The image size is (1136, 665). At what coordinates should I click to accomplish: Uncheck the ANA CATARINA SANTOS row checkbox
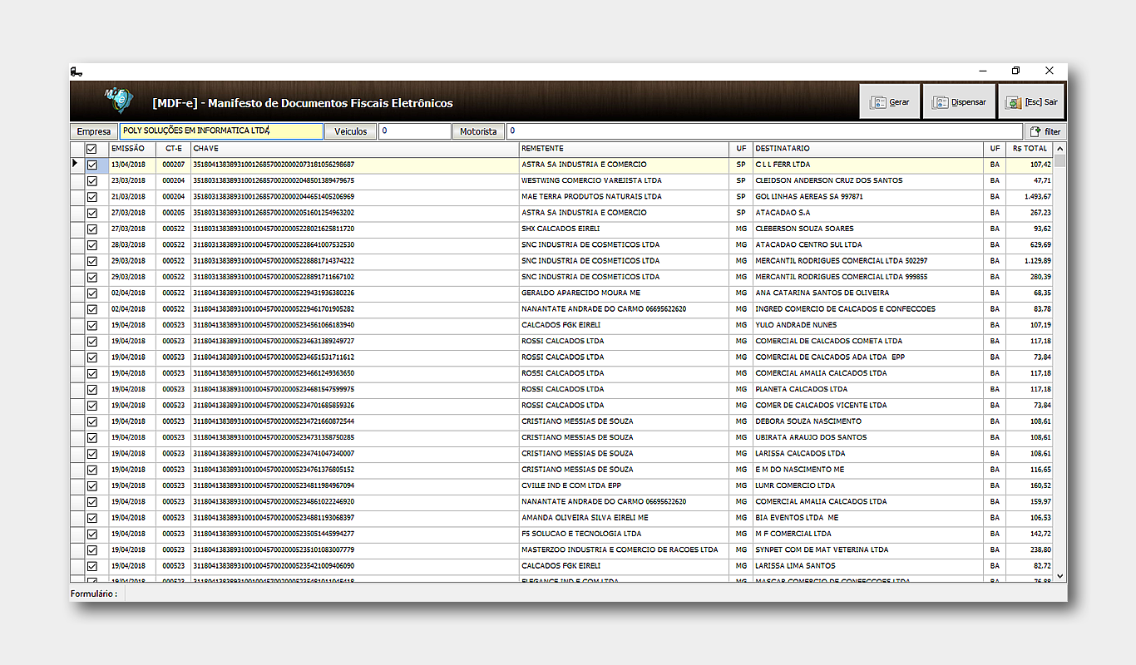(91, 293)
